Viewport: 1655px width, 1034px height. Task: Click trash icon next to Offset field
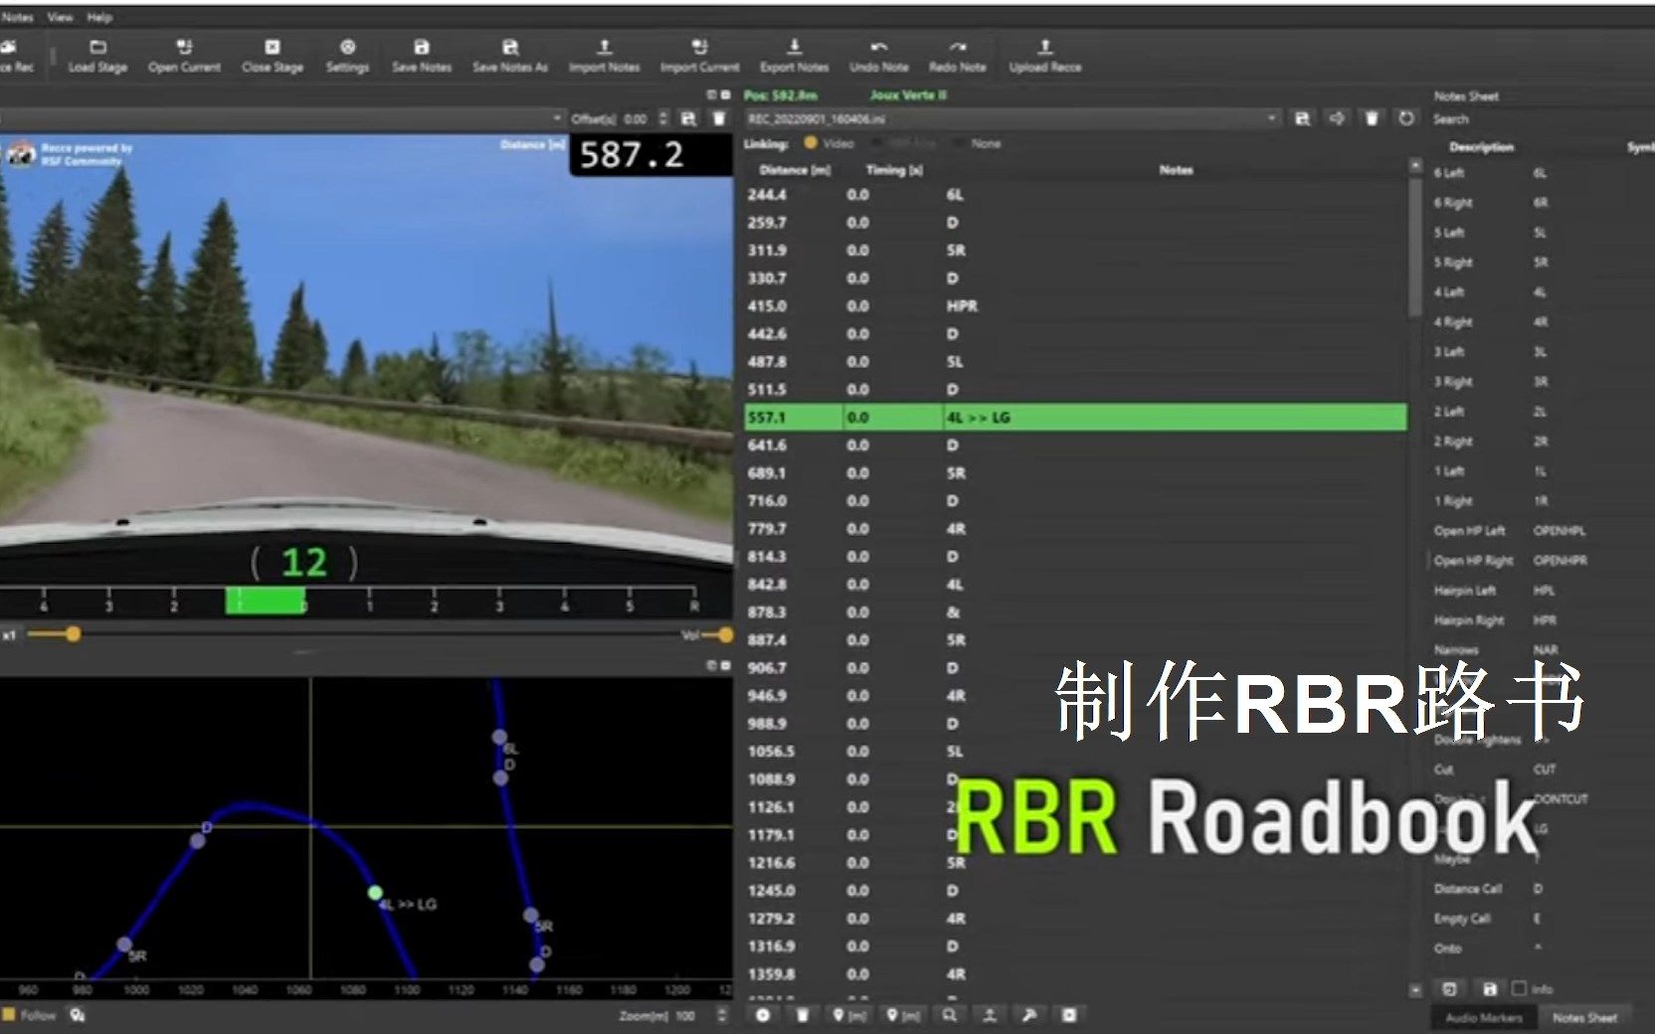pyautogui.click(x=719, y=118)
